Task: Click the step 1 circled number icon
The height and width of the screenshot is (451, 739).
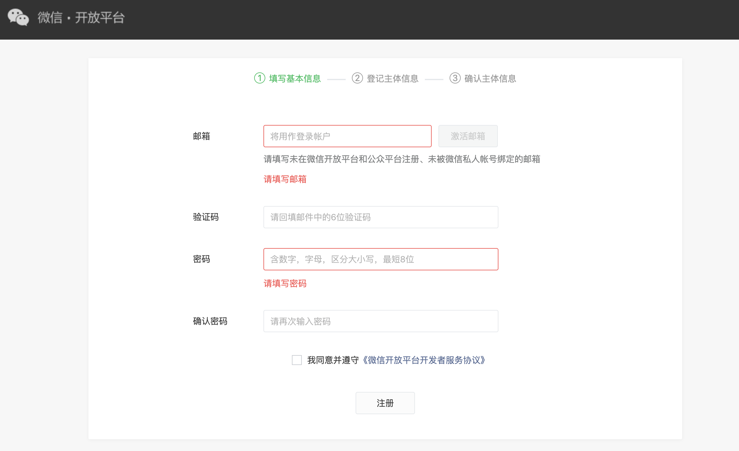Action: [260, 78]
